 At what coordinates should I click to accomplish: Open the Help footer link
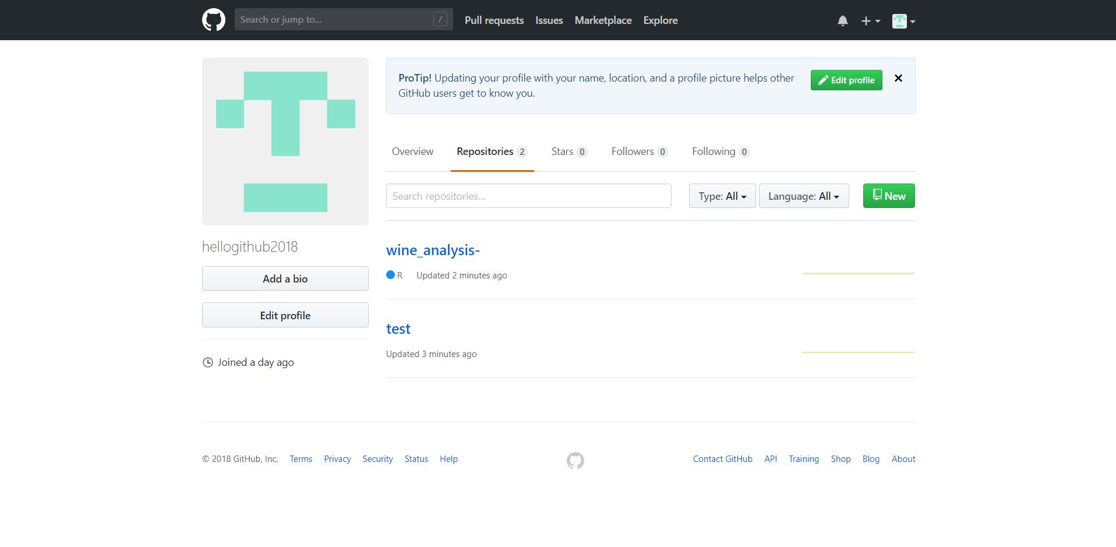tap(448, 459)
